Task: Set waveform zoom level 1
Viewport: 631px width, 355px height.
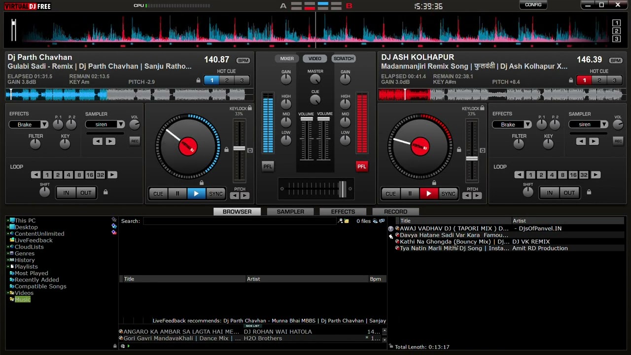Action: click(616, 23)
